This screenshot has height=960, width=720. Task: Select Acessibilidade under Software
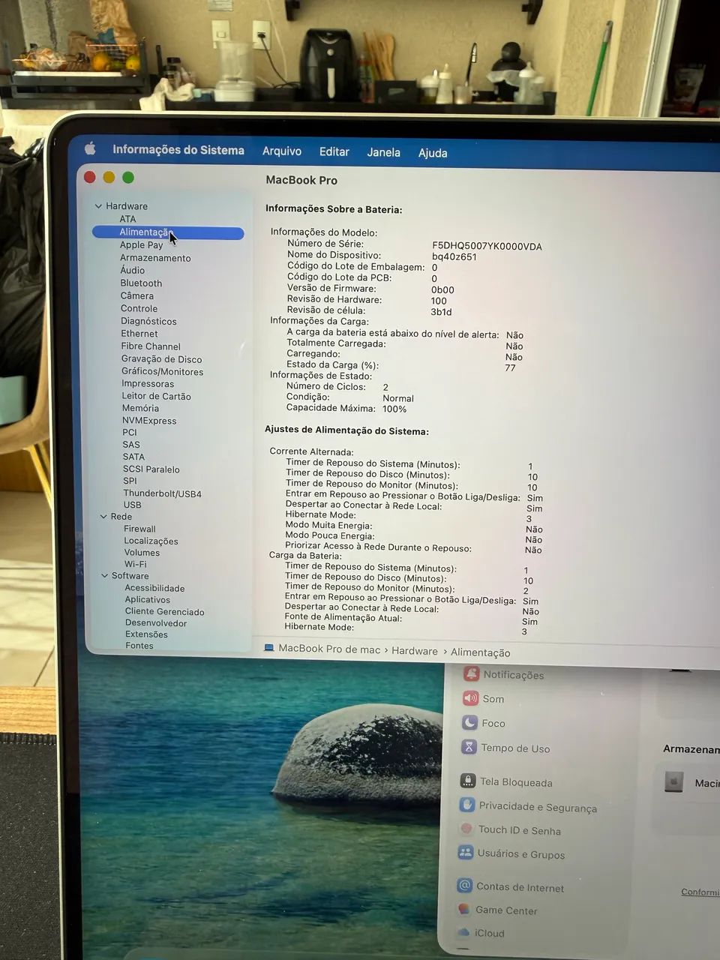(x=154, y=588)
